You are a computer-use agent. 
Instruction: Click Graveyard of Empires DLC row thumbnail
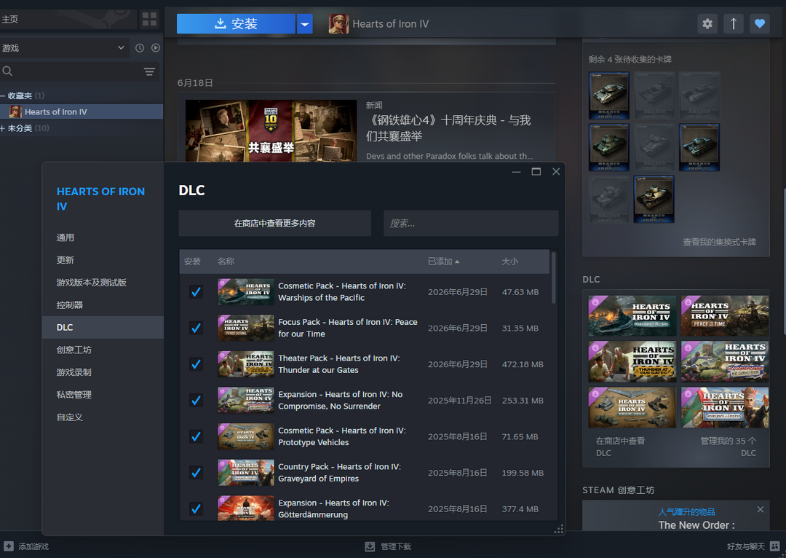pos(246,472)
